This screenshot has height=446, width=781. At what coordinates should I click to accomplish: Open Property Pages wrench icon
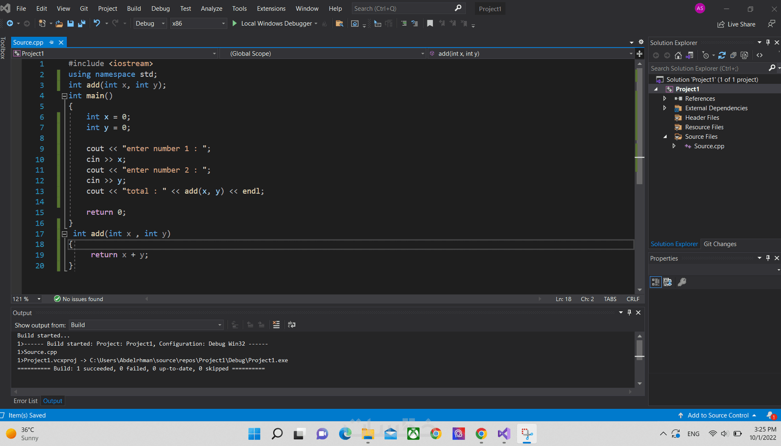682,282
